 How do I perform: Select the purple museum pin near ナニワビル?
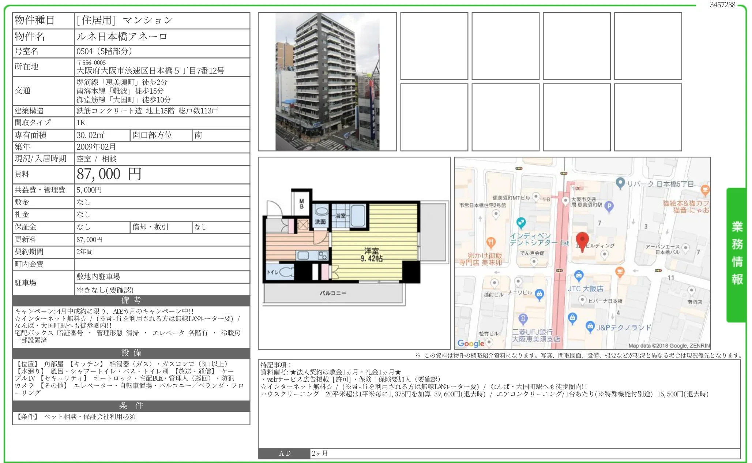523,317
